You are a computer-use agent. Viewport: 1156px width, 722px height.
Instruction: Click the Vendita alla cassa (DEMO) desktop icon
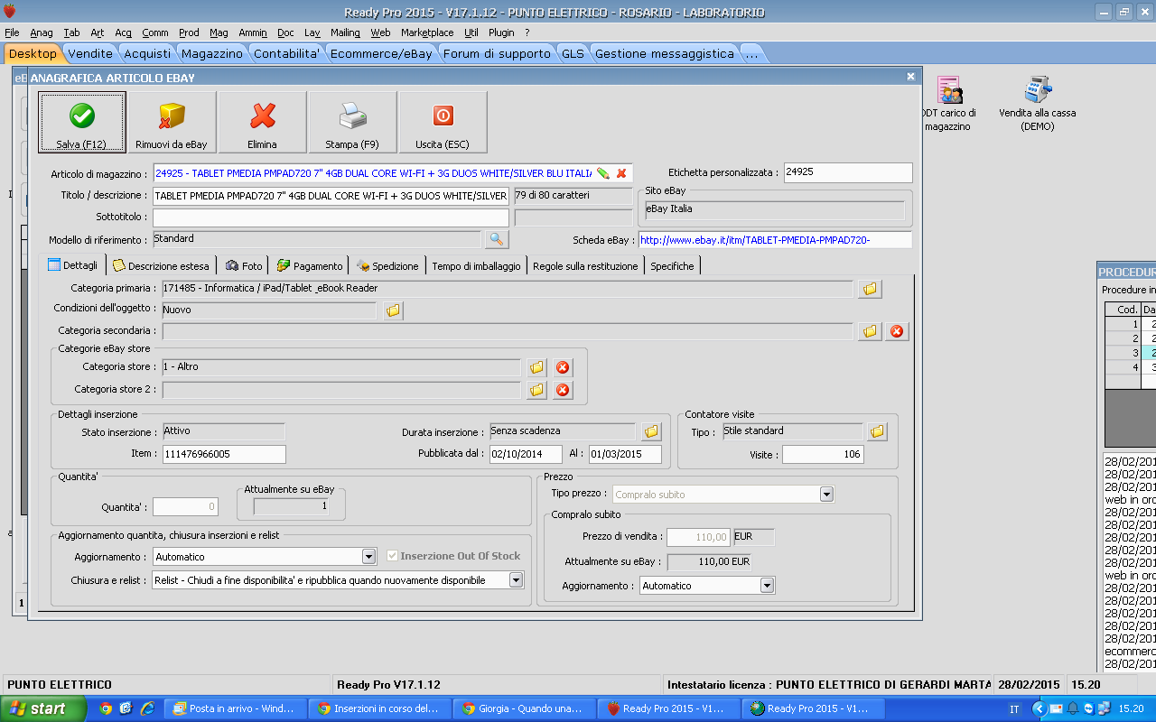[1038, 104]
